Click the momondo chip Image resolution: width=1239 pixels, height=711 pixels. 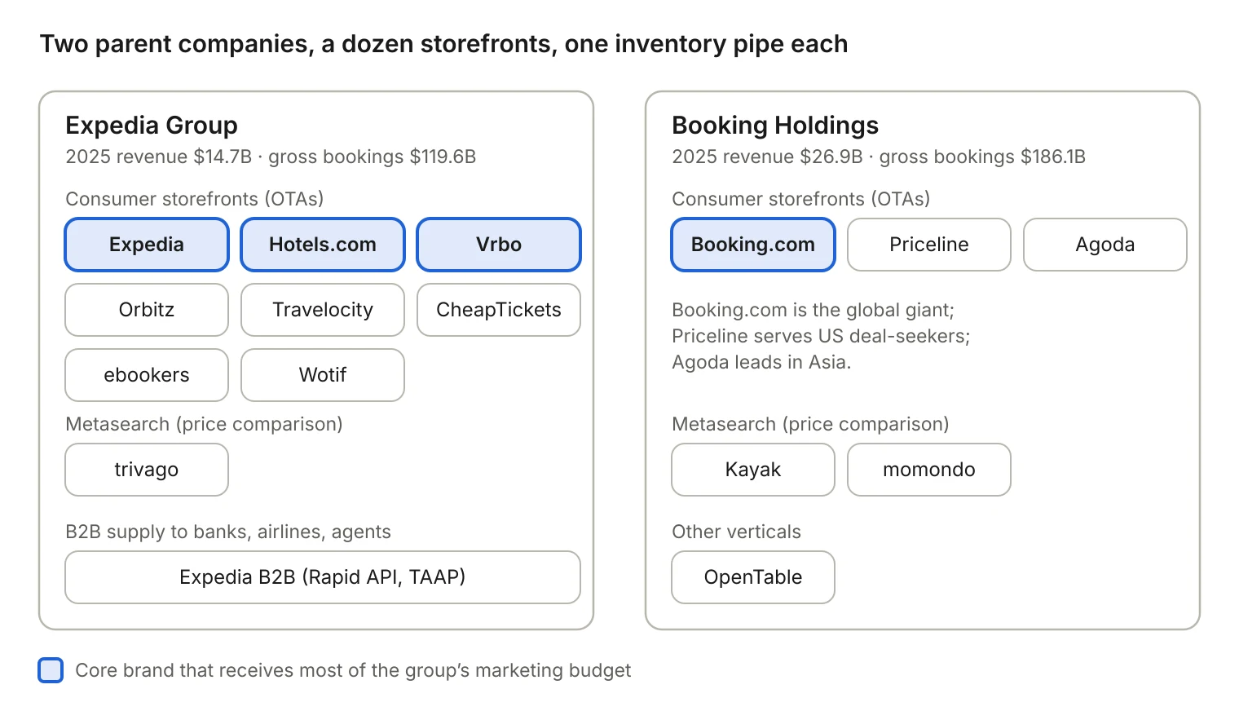pos(929,470)
